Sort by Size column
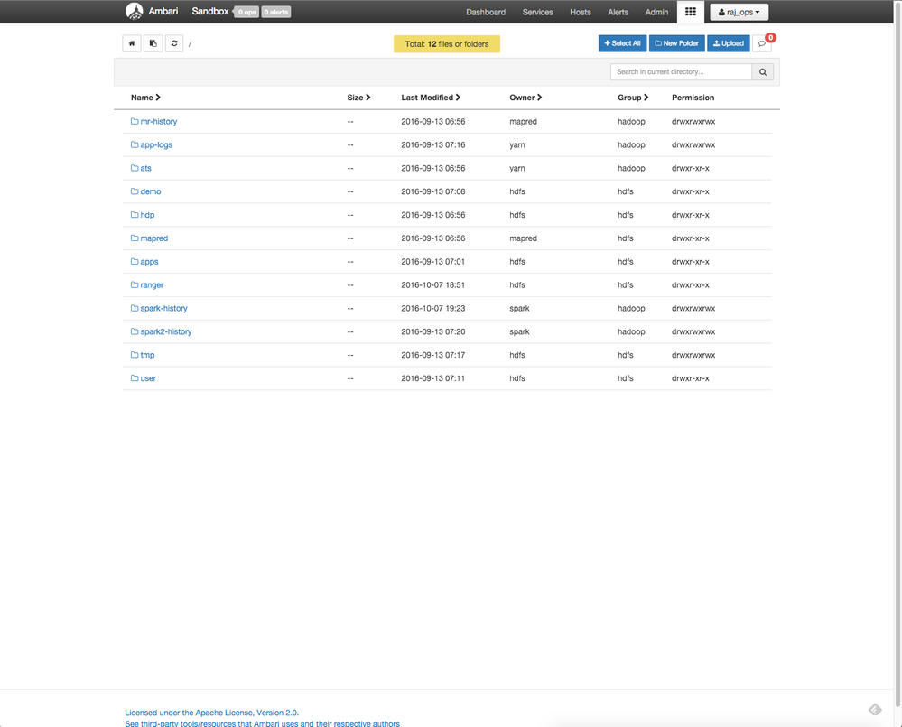 click(358, 98)
